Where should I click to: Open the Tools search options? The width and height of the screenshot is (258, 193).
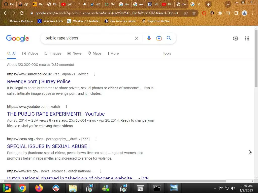point(167,53)
